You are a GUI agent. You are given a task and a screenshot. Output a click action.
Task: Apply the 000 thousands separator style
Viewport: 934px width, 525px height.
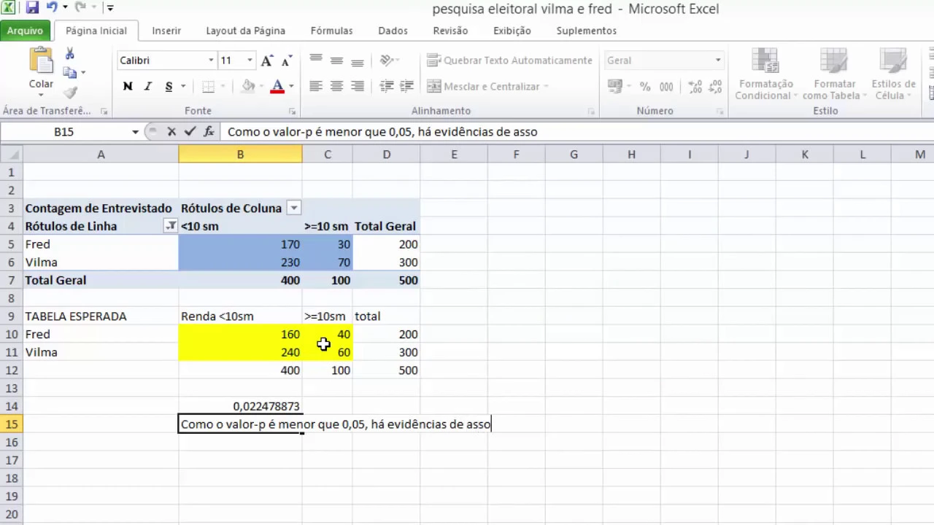point(666,86)
